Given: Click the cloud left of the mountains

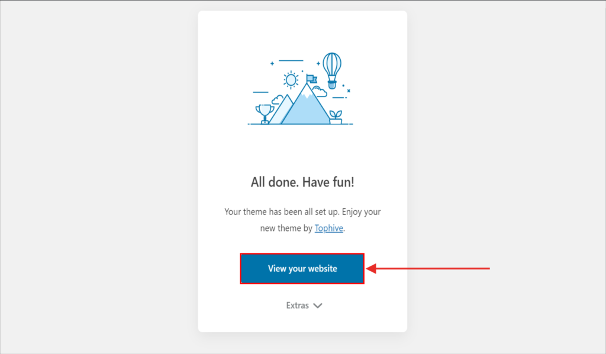Looking at the screenshot, I should 278,99.
